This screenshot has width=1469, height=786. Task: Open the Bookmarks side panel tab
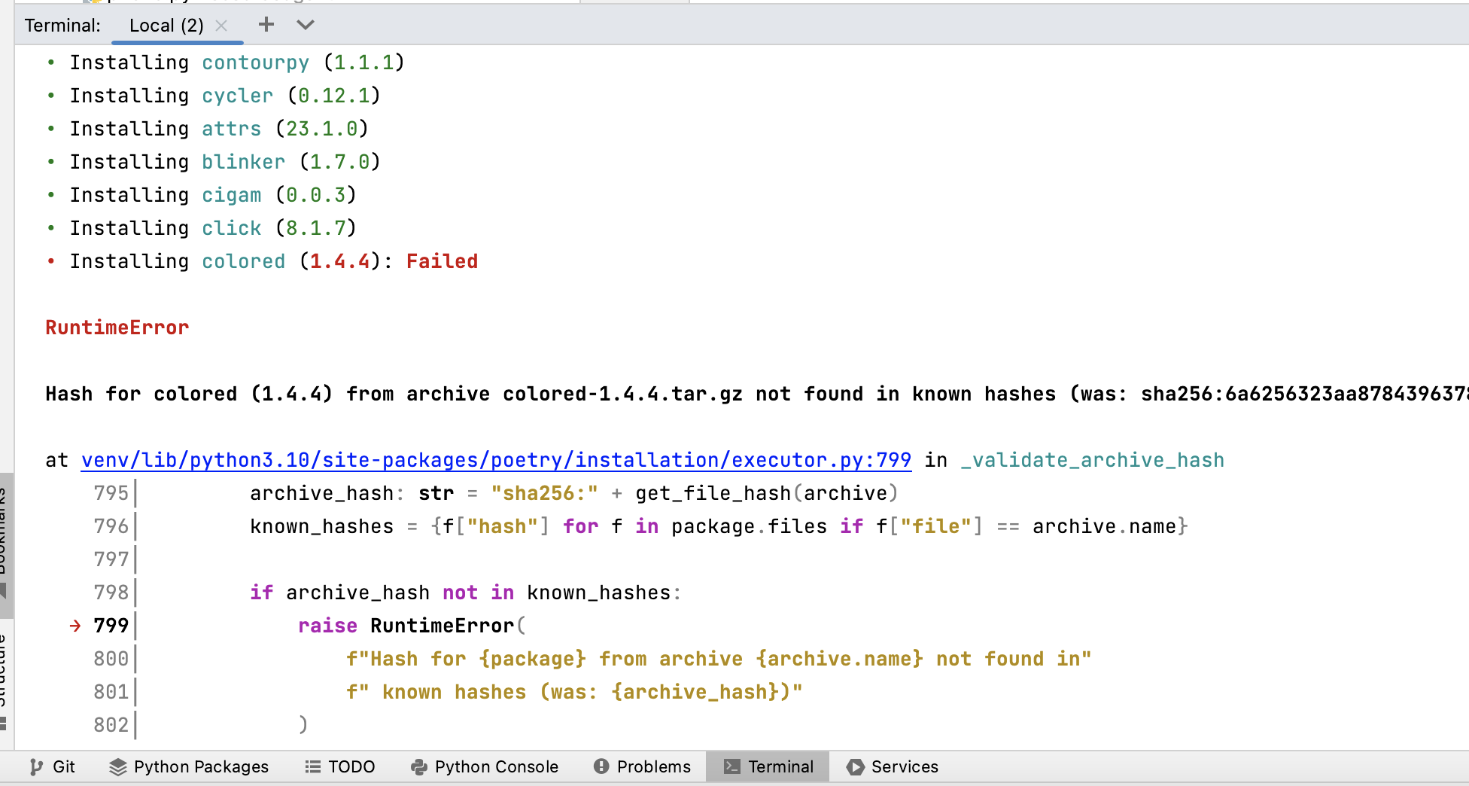tap(5, 535)
